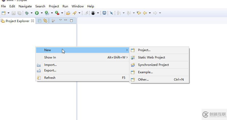Maximize the Project Explorer view
The height and width of the screenshot is (120, 227).
tap(71, 21)
